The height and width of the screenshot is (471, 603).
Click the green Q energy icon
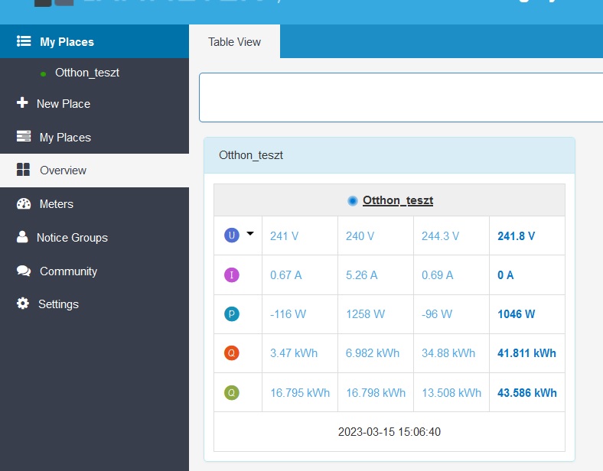point(231,393)
